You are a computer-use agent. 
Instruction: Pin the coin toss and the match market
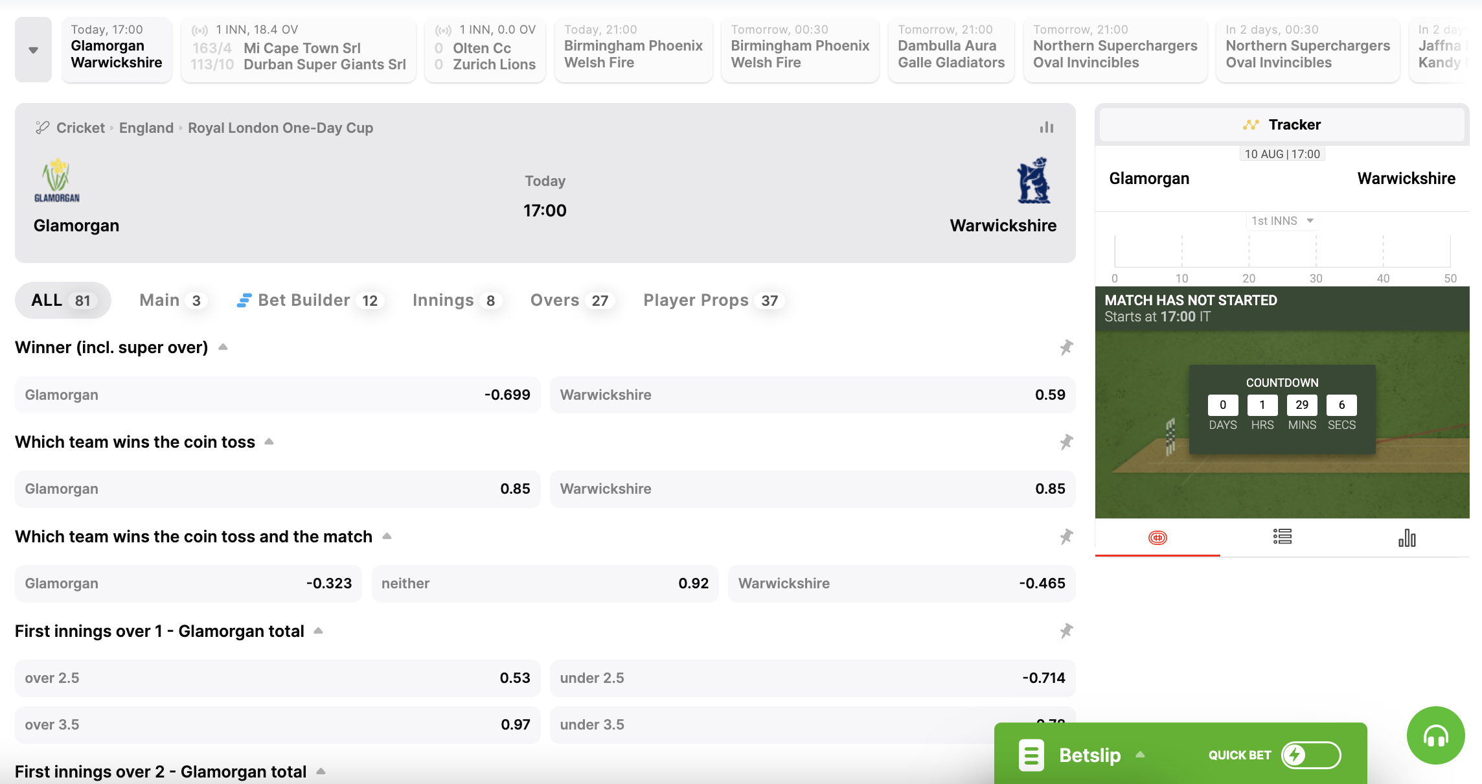[1066, 536]
